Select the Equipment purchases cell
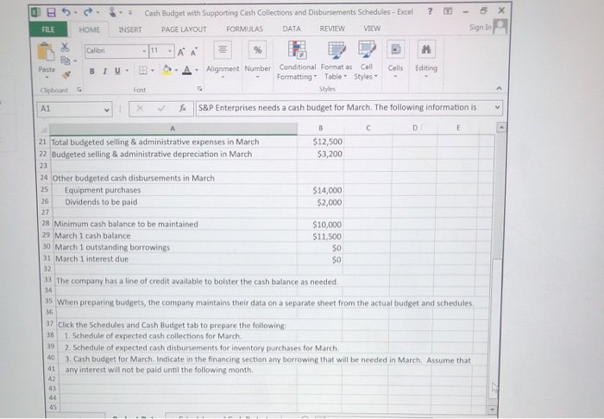The image size is (604, 419). point(174,190)
